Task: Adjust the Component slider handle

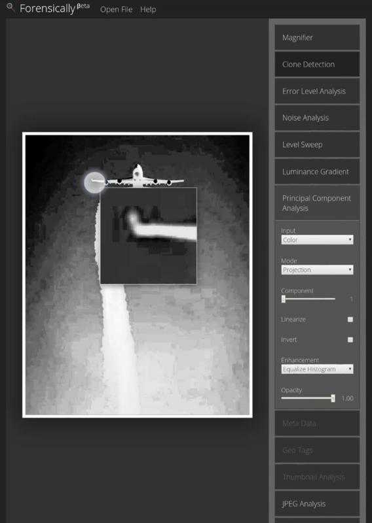Action: 284,299
